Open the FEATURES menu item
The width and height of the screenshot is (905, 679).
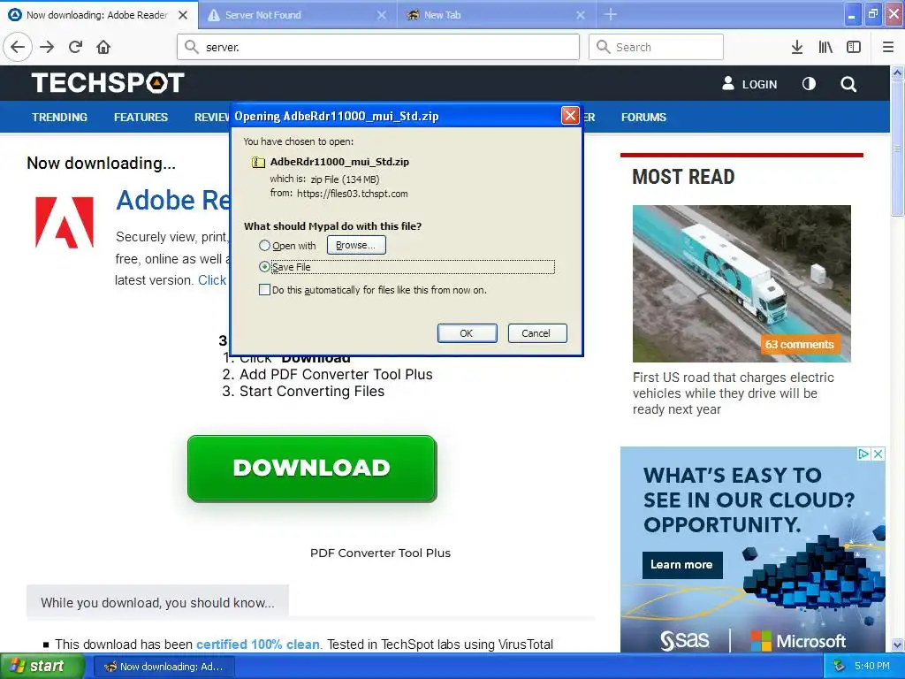141,118
